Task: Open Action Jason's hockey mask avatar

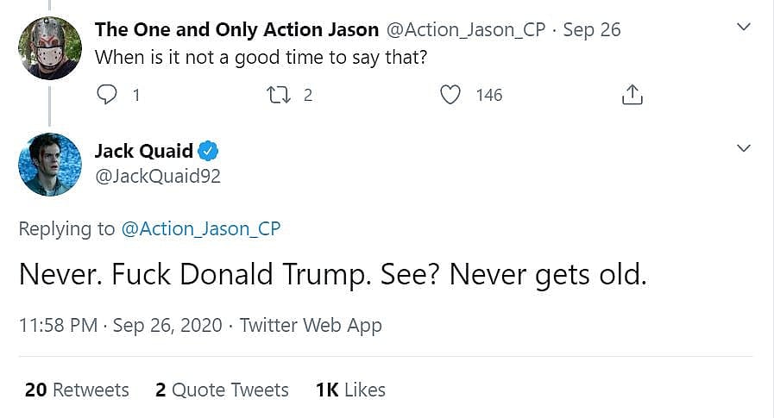Action: coord(50,47)
